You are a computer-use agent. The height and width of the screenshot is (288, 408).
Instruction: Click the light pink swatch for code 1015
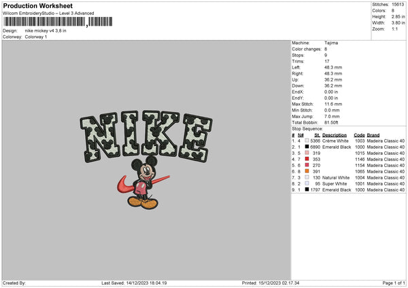[x=307, y=153]
